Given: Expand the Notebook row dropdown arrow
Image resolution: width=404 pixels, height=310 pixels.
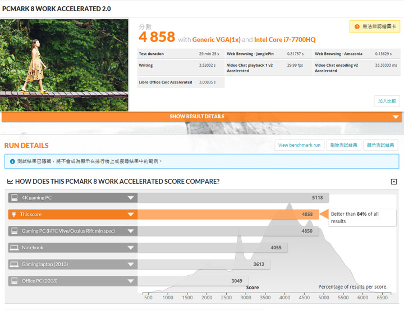Looking at the screenshot, I should [x=131, y=247].
